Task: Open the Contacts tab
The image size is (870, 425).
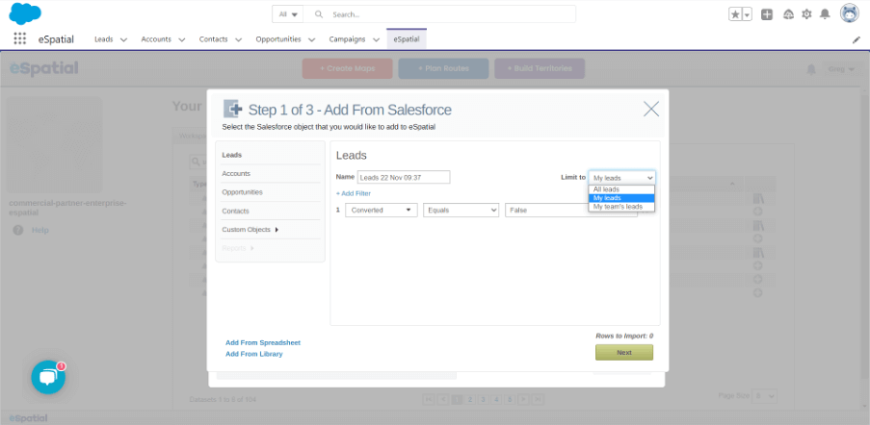Action: click(214, 39)
